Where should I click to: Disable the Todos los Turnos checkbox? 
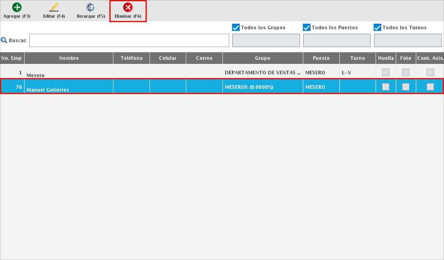tap(377, 28)
